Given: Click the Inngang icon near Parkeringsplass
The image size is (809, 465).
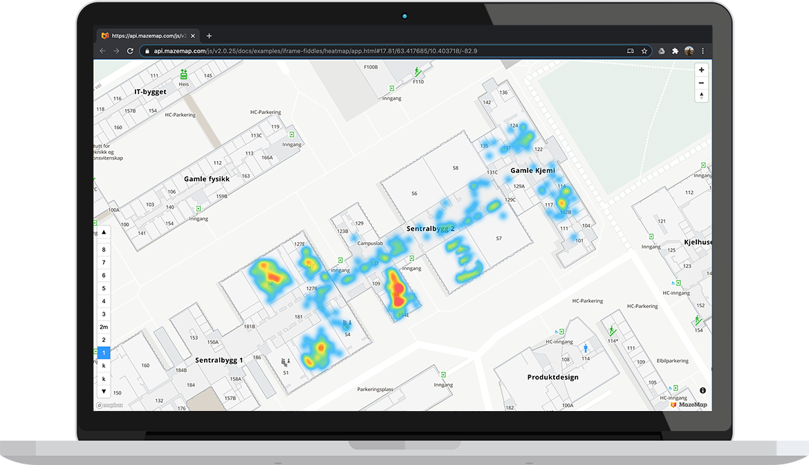Looking at the screenshot, I should coord(443,374).
